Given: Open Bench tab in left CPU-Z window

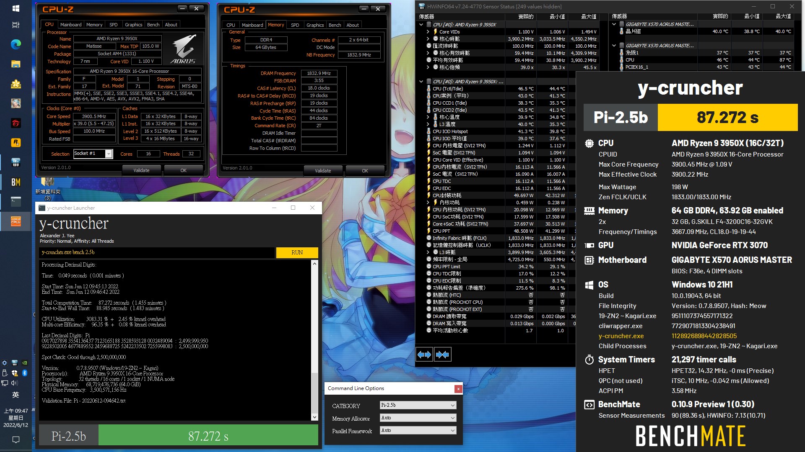Looking at the screenshot, I should pos(153,25).
